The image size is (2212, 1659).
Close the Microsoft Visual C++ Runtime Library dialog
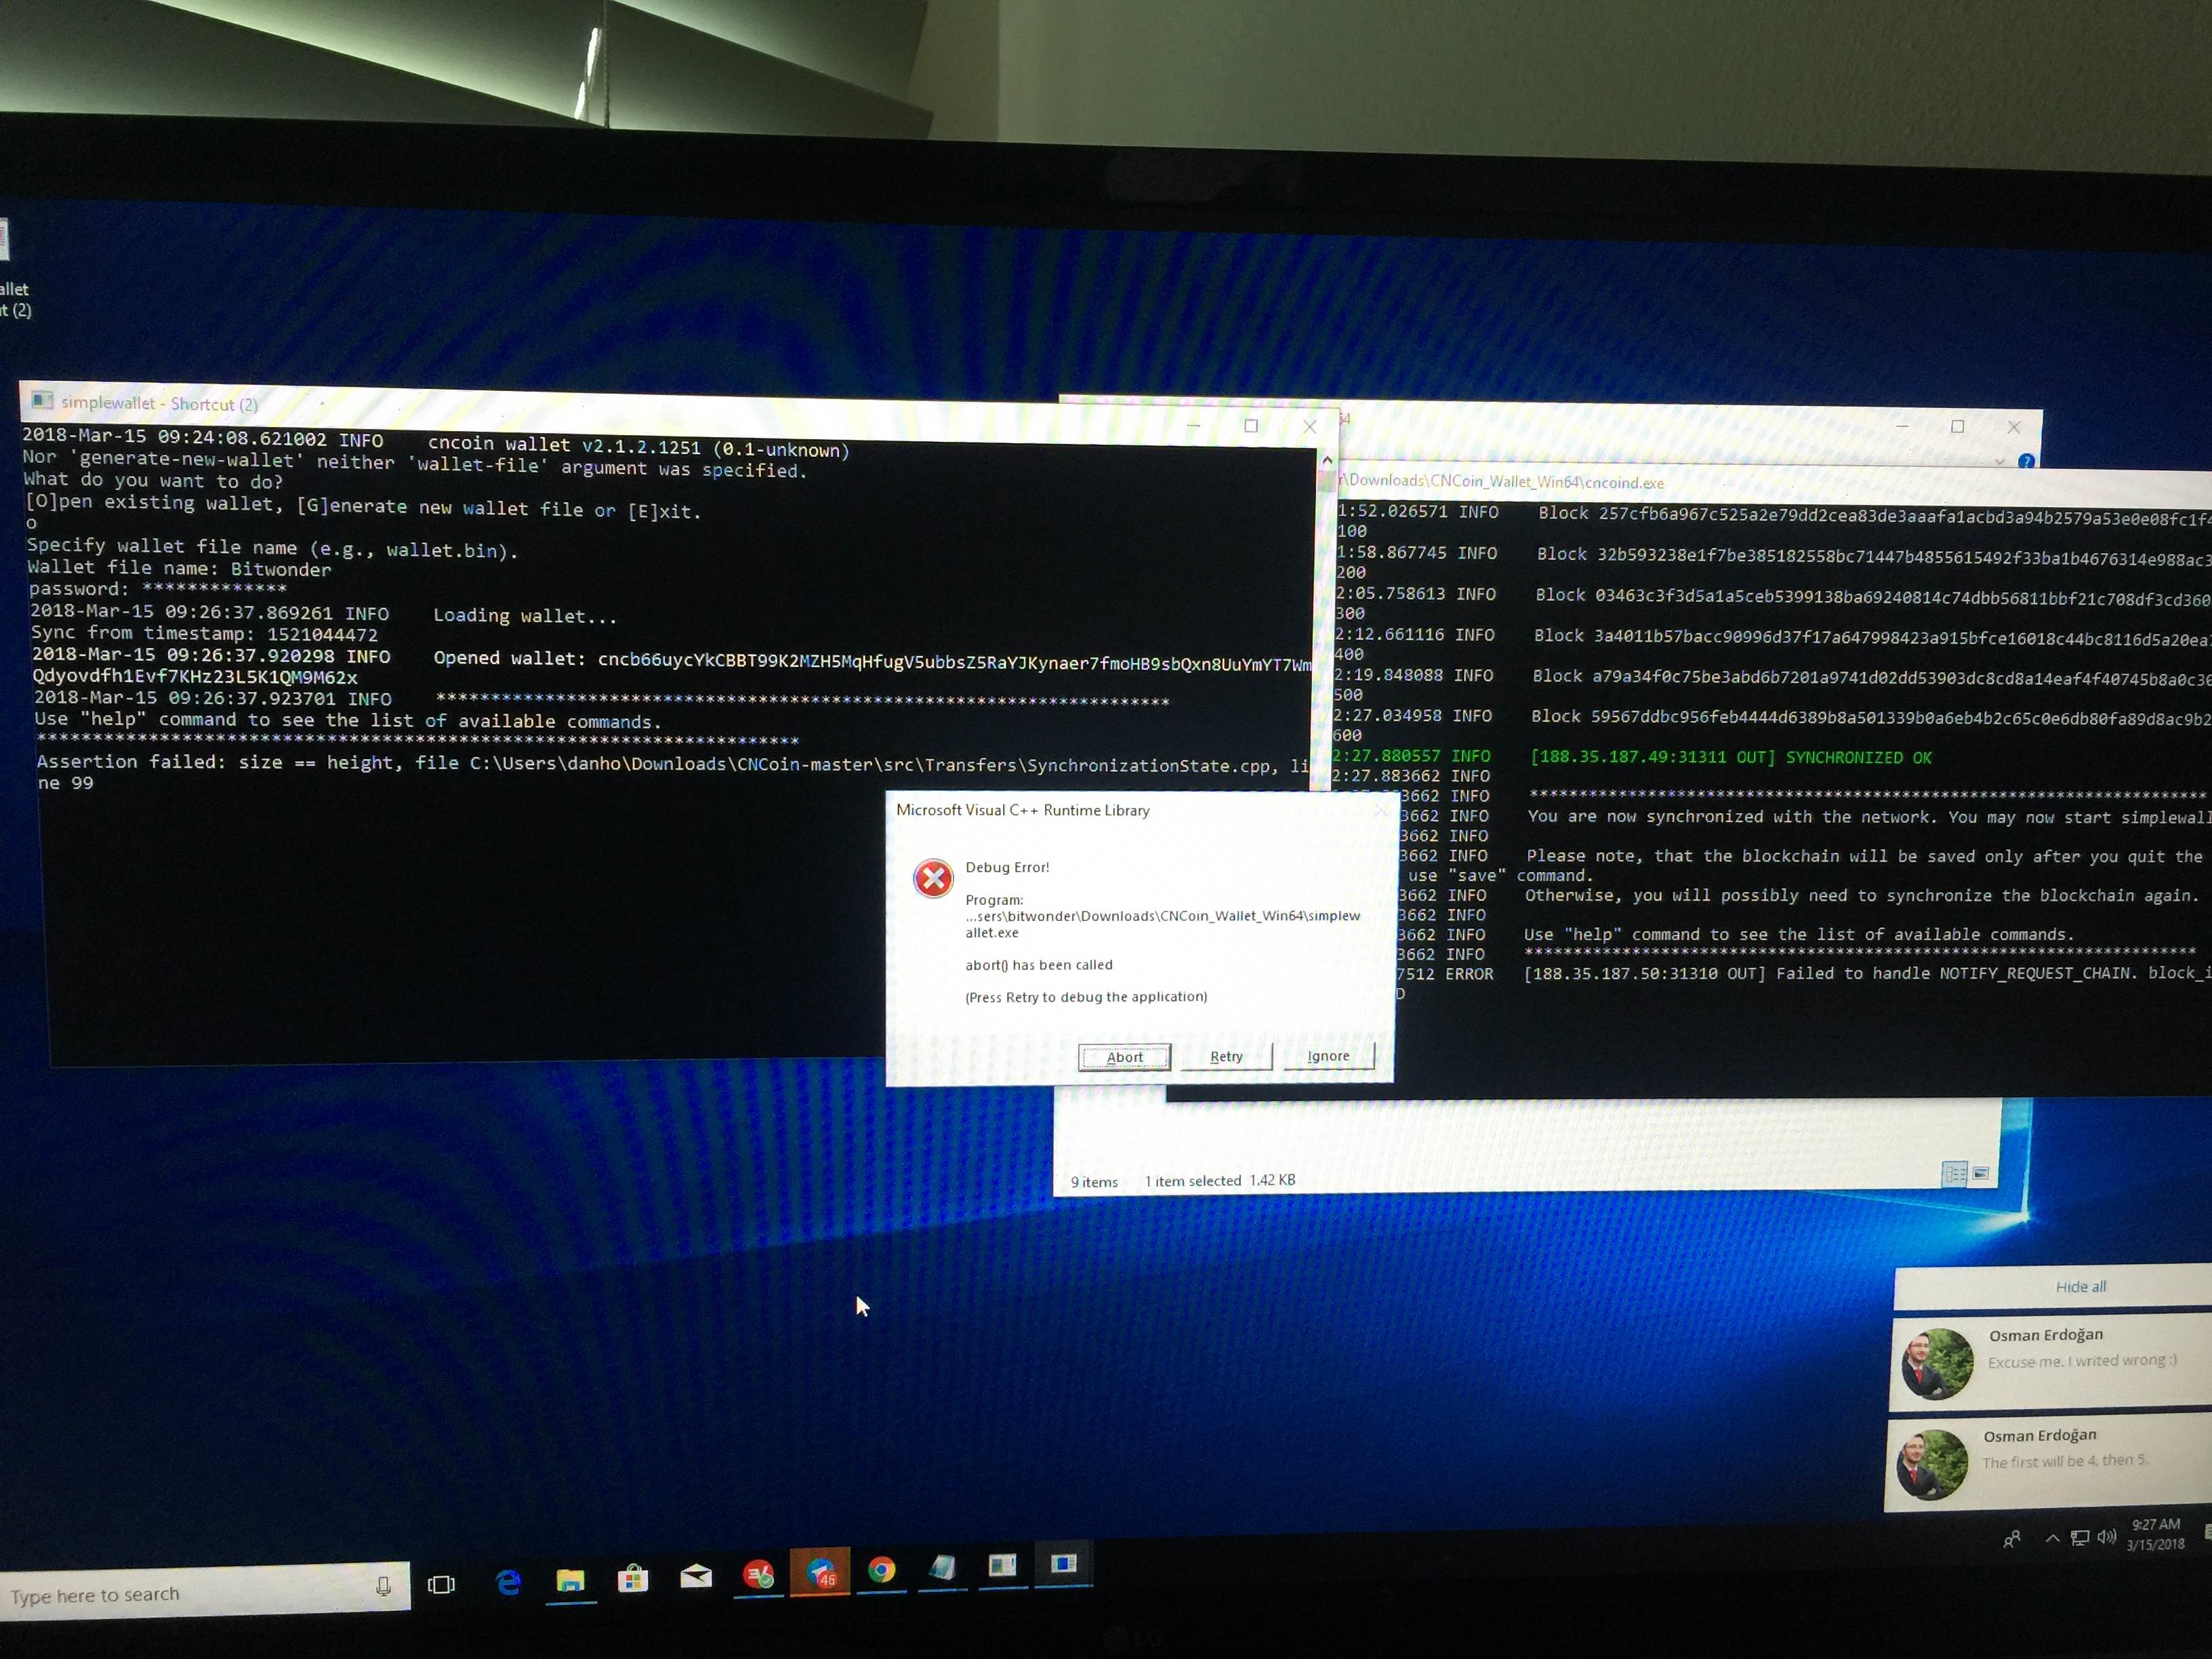(x=1380, y=810)
